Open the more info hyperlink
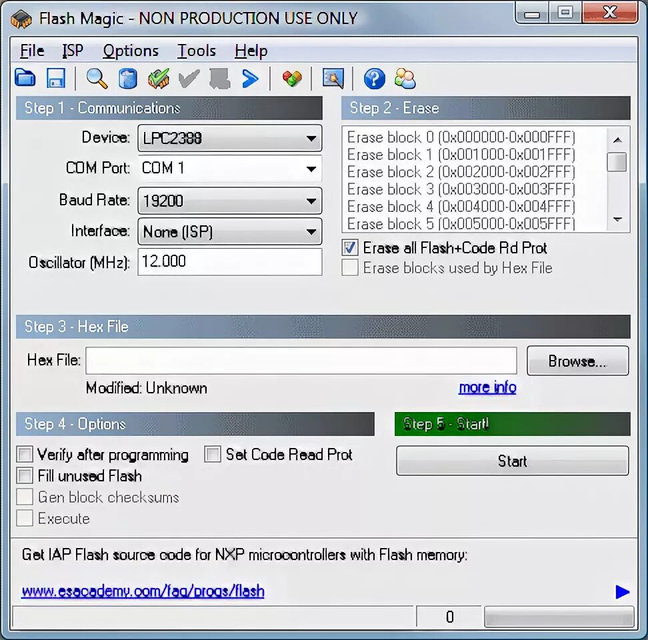 pos(487,387)
